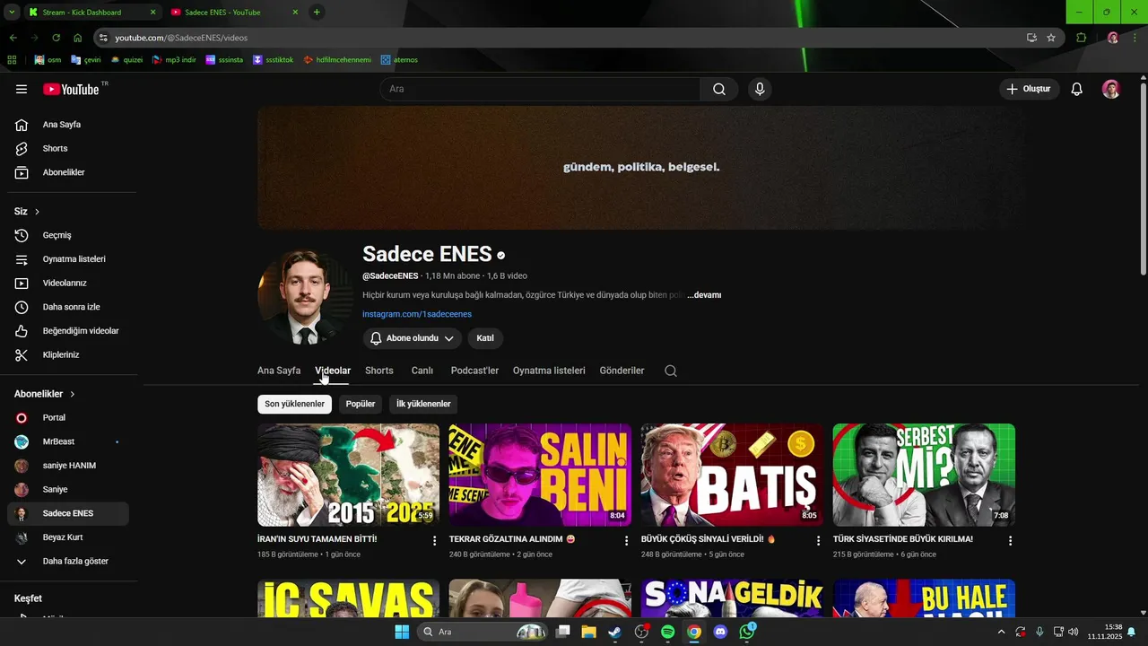Reload the page in Chrome
This screenshot has width=1148, height=646.
point(56,38)
